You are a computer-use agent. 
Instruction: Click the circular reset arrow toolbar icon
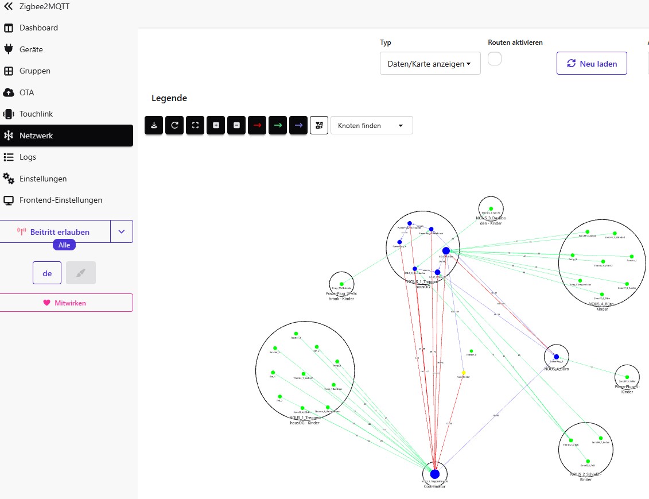pyautogui.click(x=174, y=125)
